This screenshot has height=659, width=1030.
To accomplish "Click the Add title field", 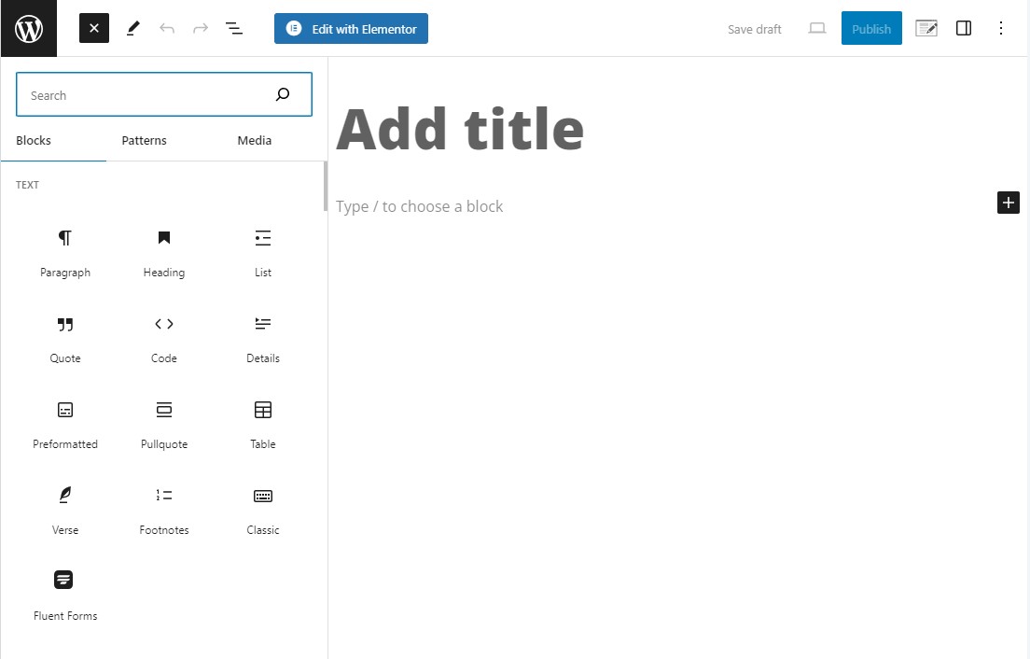I will pos(460,129).
